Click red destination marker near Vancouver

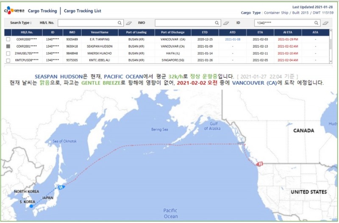coord(261,163)
